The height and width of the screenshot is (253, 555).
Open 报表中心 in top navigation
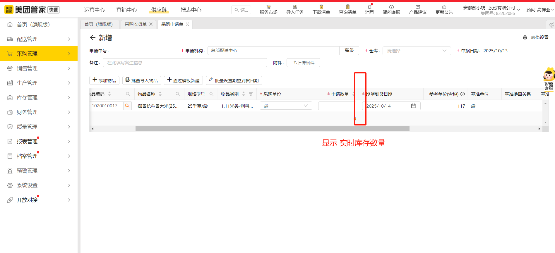191,10
